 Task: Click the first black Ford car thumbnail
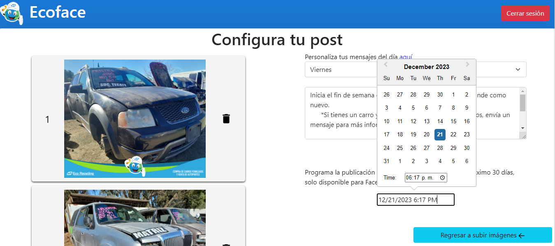click(x=135, y=119)
